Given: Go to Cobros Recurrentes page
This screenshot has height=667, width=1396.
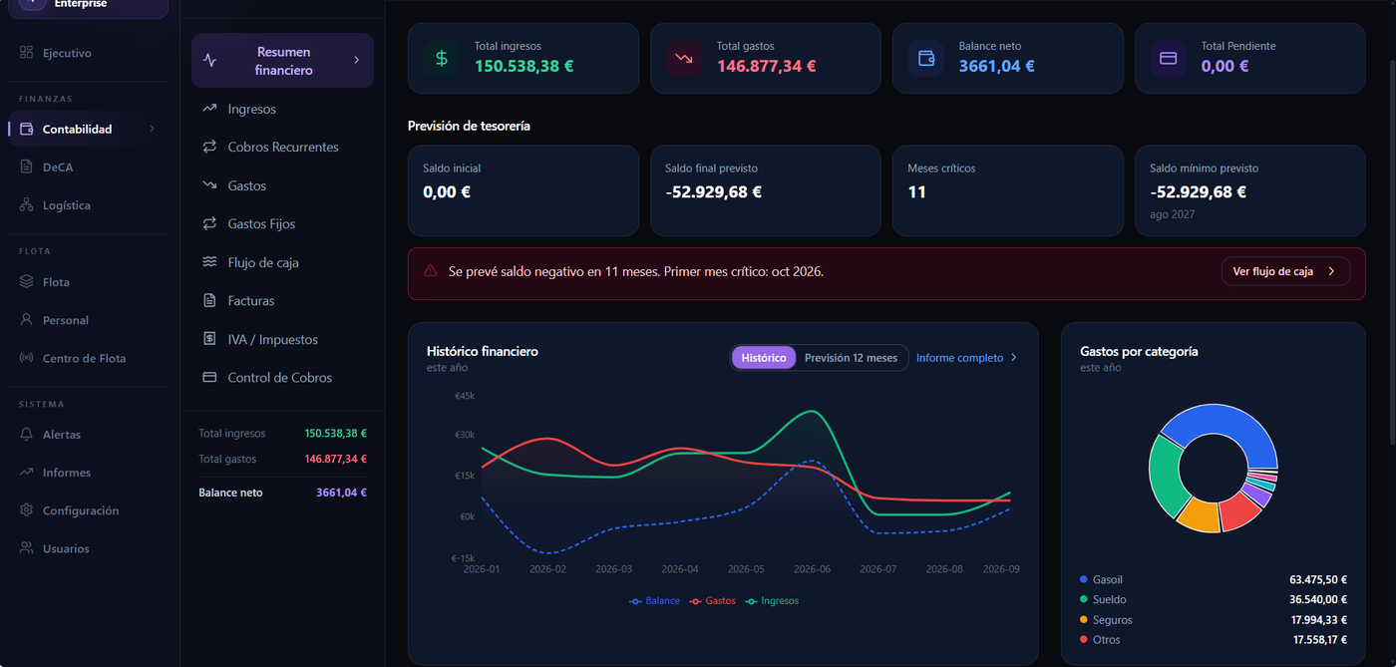Looking at the screenshot, I should point(282,147).
